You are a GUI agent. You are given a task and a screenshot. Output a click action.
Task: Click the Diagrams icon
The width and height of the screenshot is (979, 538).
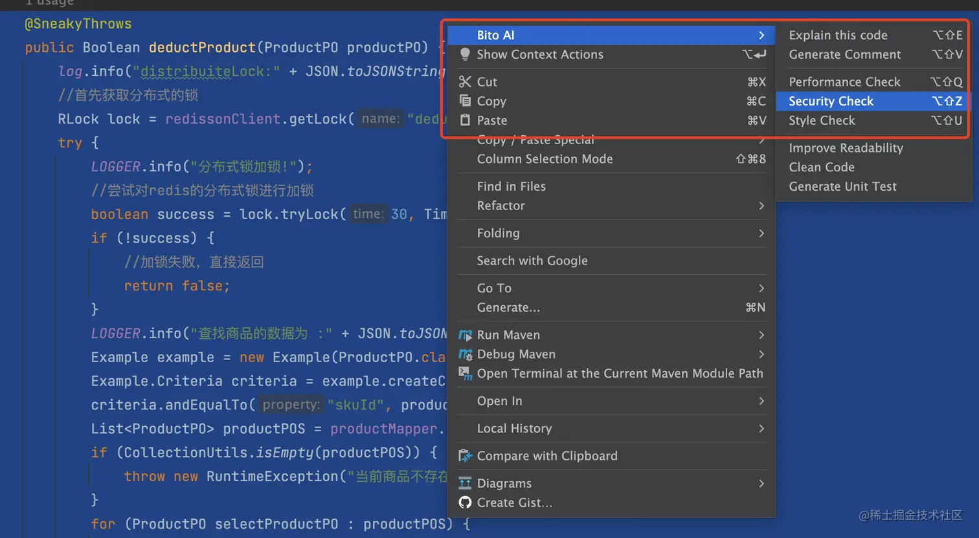465,483
